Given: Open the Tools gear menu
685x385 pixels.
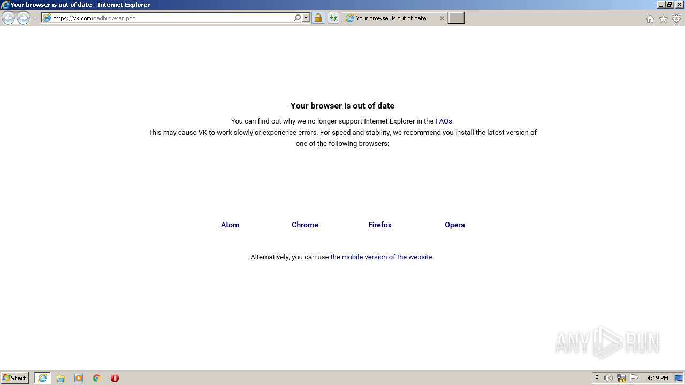Looking at the screenshot, I should click(676, 19).
